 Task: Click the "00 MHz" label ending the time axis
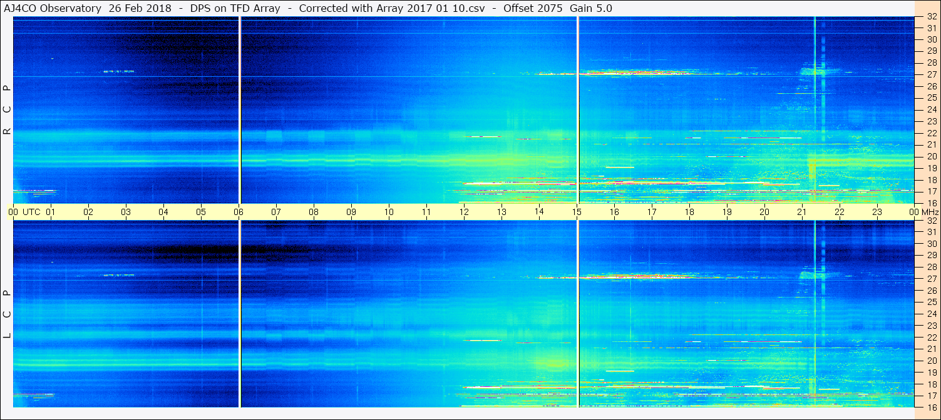(x=923, y=212)
